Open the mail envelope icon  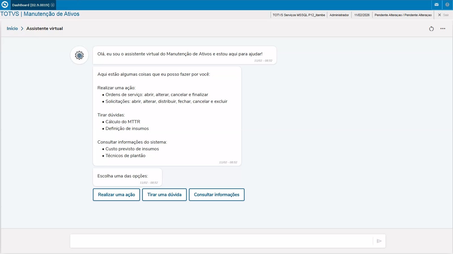tap(436, 5)
